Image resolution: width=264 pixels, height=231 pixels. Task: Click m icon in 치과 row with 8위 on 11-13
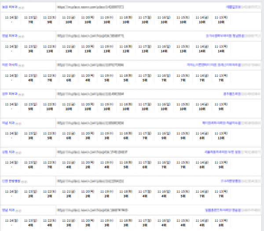click(x=17, y=211)
